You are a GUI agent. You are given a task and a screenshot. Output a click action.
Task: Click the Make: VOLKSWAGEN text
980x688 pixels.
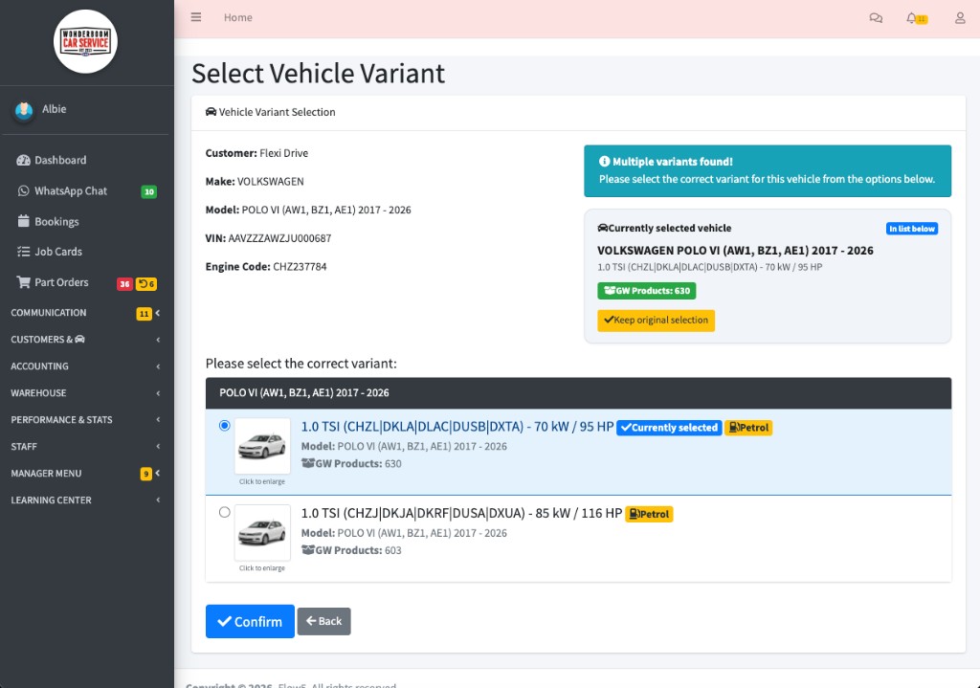click(255, 181)
